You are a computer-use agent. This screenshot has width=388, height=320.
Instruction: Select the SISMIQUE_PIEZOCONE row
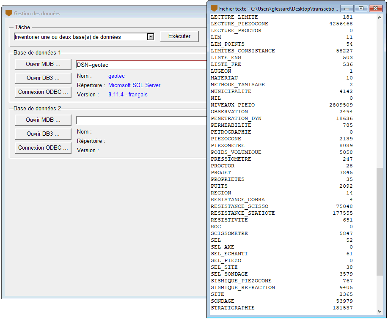282,281
